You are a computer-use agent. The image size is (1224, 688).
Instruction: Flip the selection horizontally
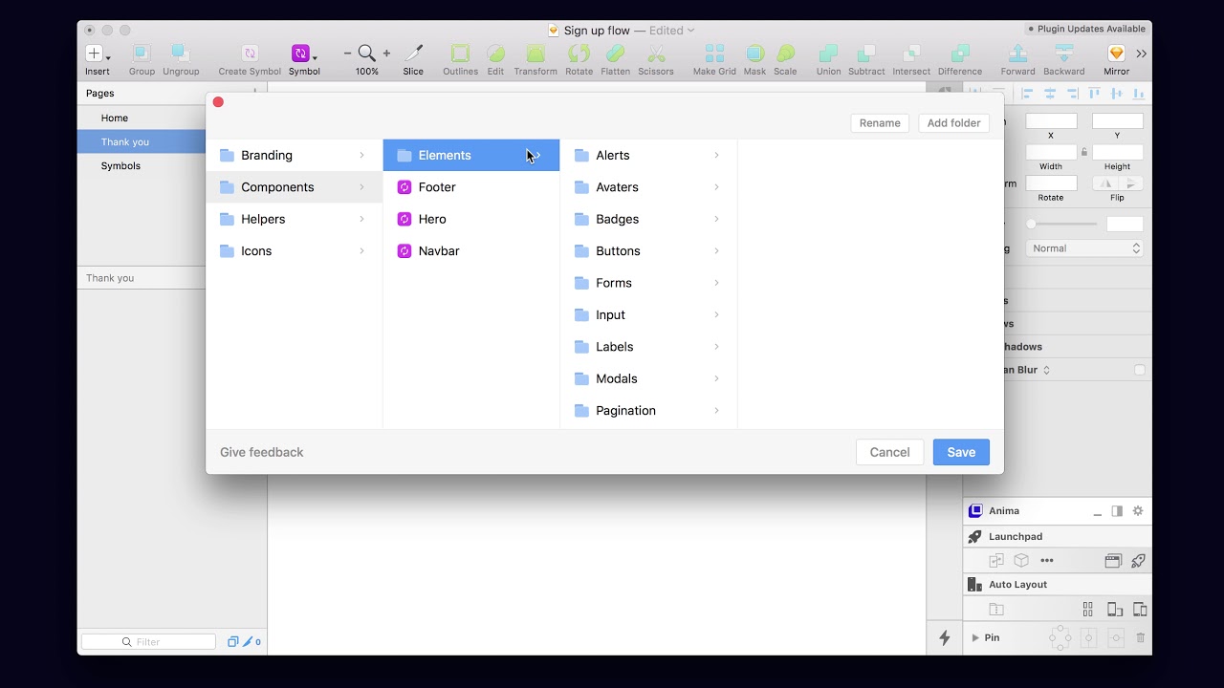(1104, 183)
